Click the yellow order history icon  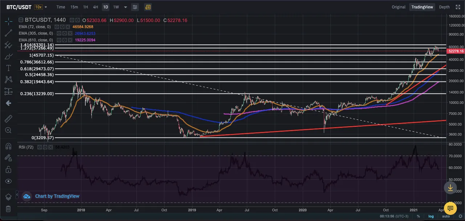(148, 7)
